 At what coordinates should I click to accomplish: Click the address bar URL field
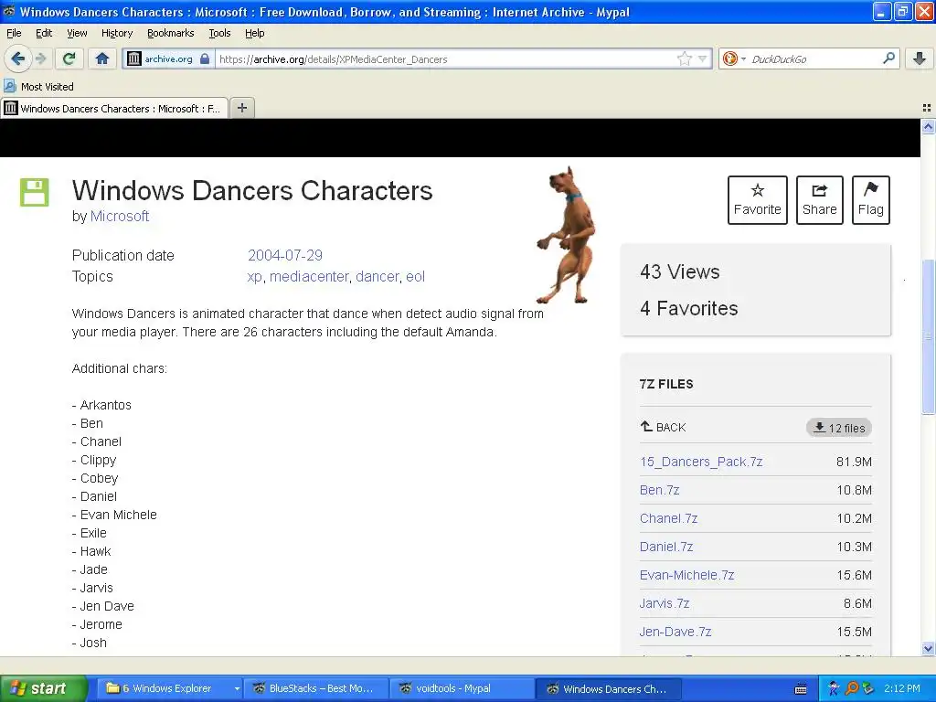(x=445, y=59)
